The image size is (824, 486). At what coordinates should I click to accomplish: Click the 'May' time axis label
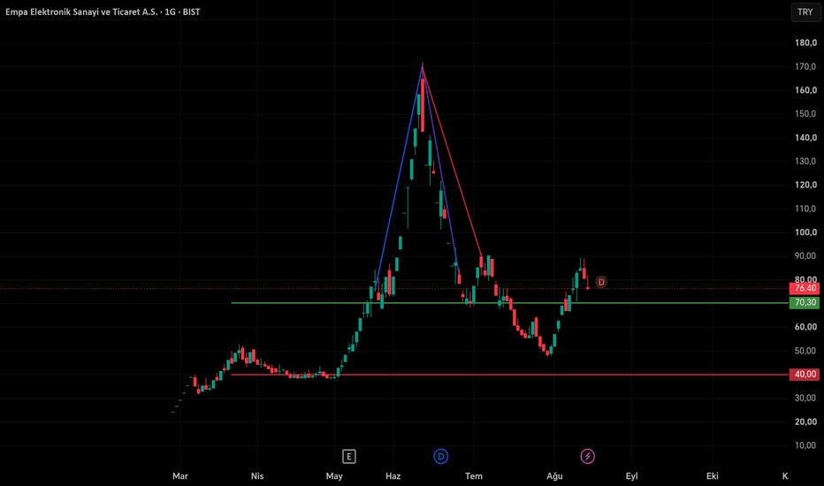tap(334, 476)
